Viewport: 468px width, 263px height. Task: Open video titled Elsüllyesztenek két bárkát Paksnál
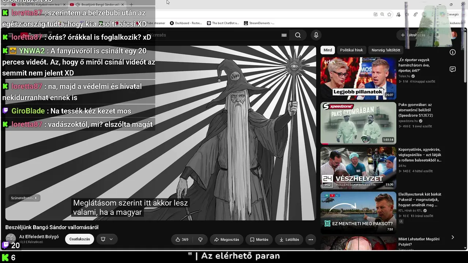420,200
